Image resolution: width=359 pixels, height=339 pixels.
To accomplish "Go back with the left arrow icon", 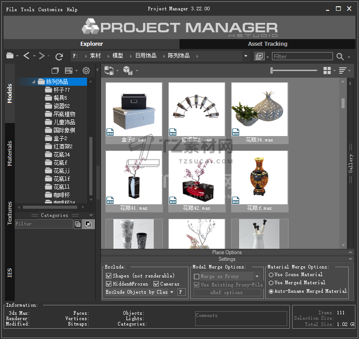I will coord(26,56).
